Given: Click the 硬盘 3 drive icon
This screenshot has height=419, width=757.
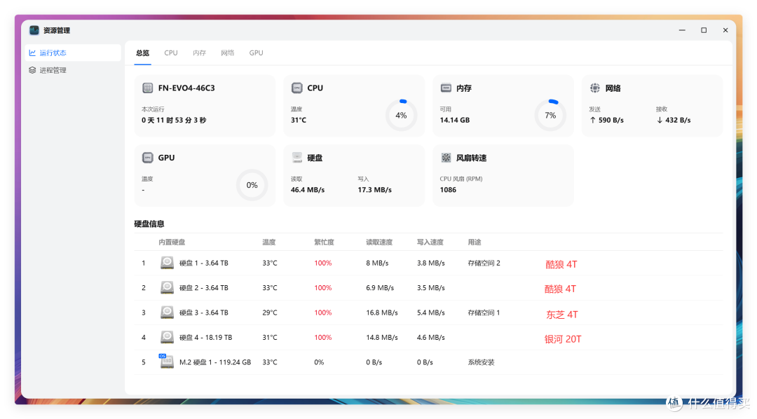Looking at the screenshot, I should (167, 312).
